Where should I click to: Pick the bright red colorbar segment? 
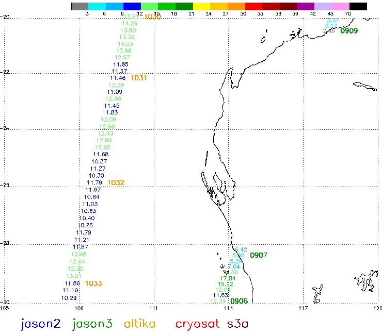point(254,6)
